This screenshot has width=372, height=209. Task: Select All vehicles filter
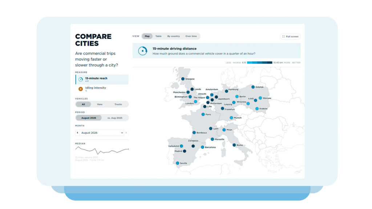pyautogui.click(x=83, y=104)
